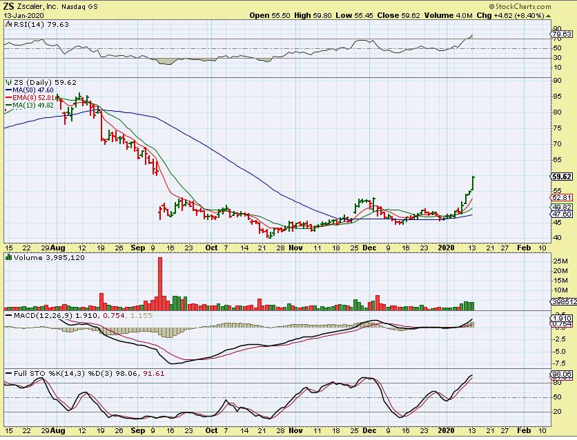
Task: Click the tallest red volume bar in September
Action: coord(160,283)
